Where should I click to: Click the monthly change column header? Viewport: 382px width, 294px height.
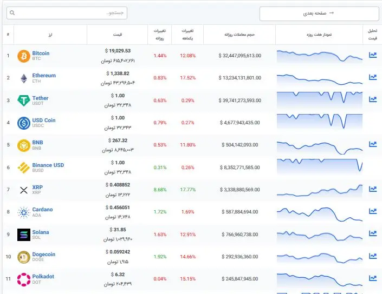(x=187, y=35)
